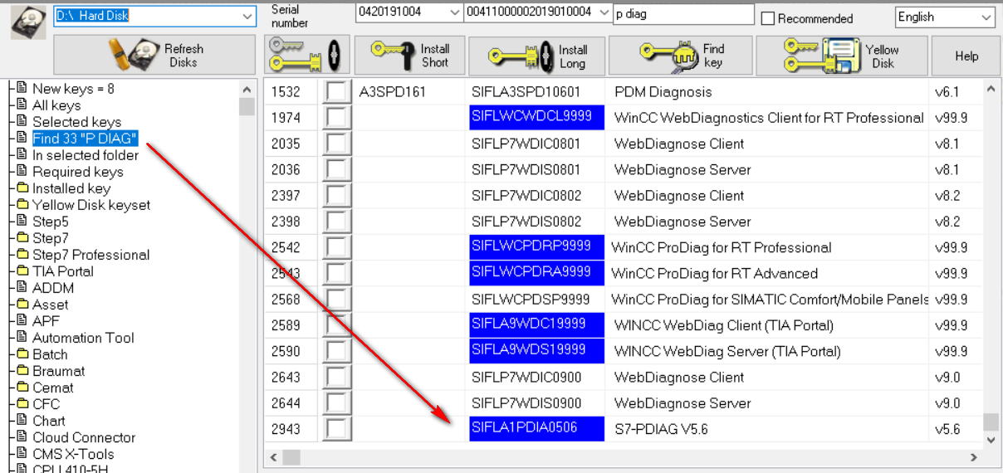
Task: Click the horizontal scrollbar left arrow
Action: point(272,457)
